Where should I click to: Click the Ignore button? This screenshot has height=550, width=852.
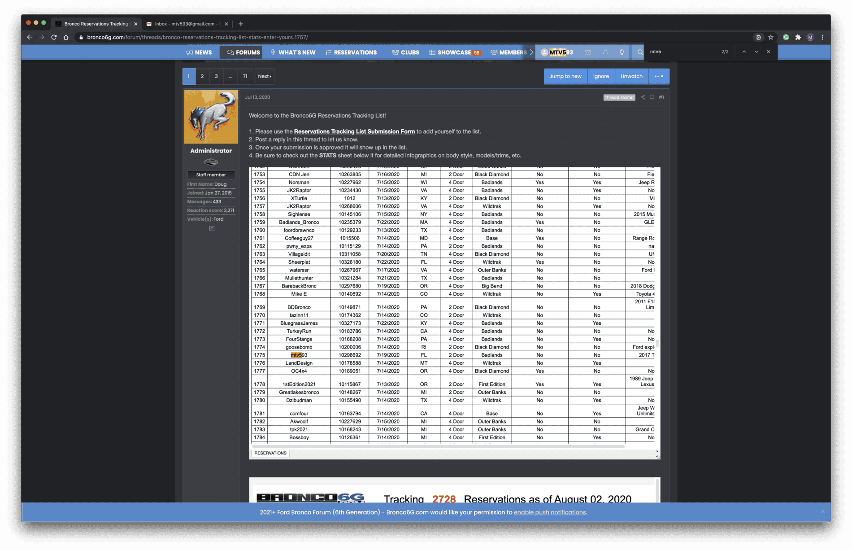(601, 76)
